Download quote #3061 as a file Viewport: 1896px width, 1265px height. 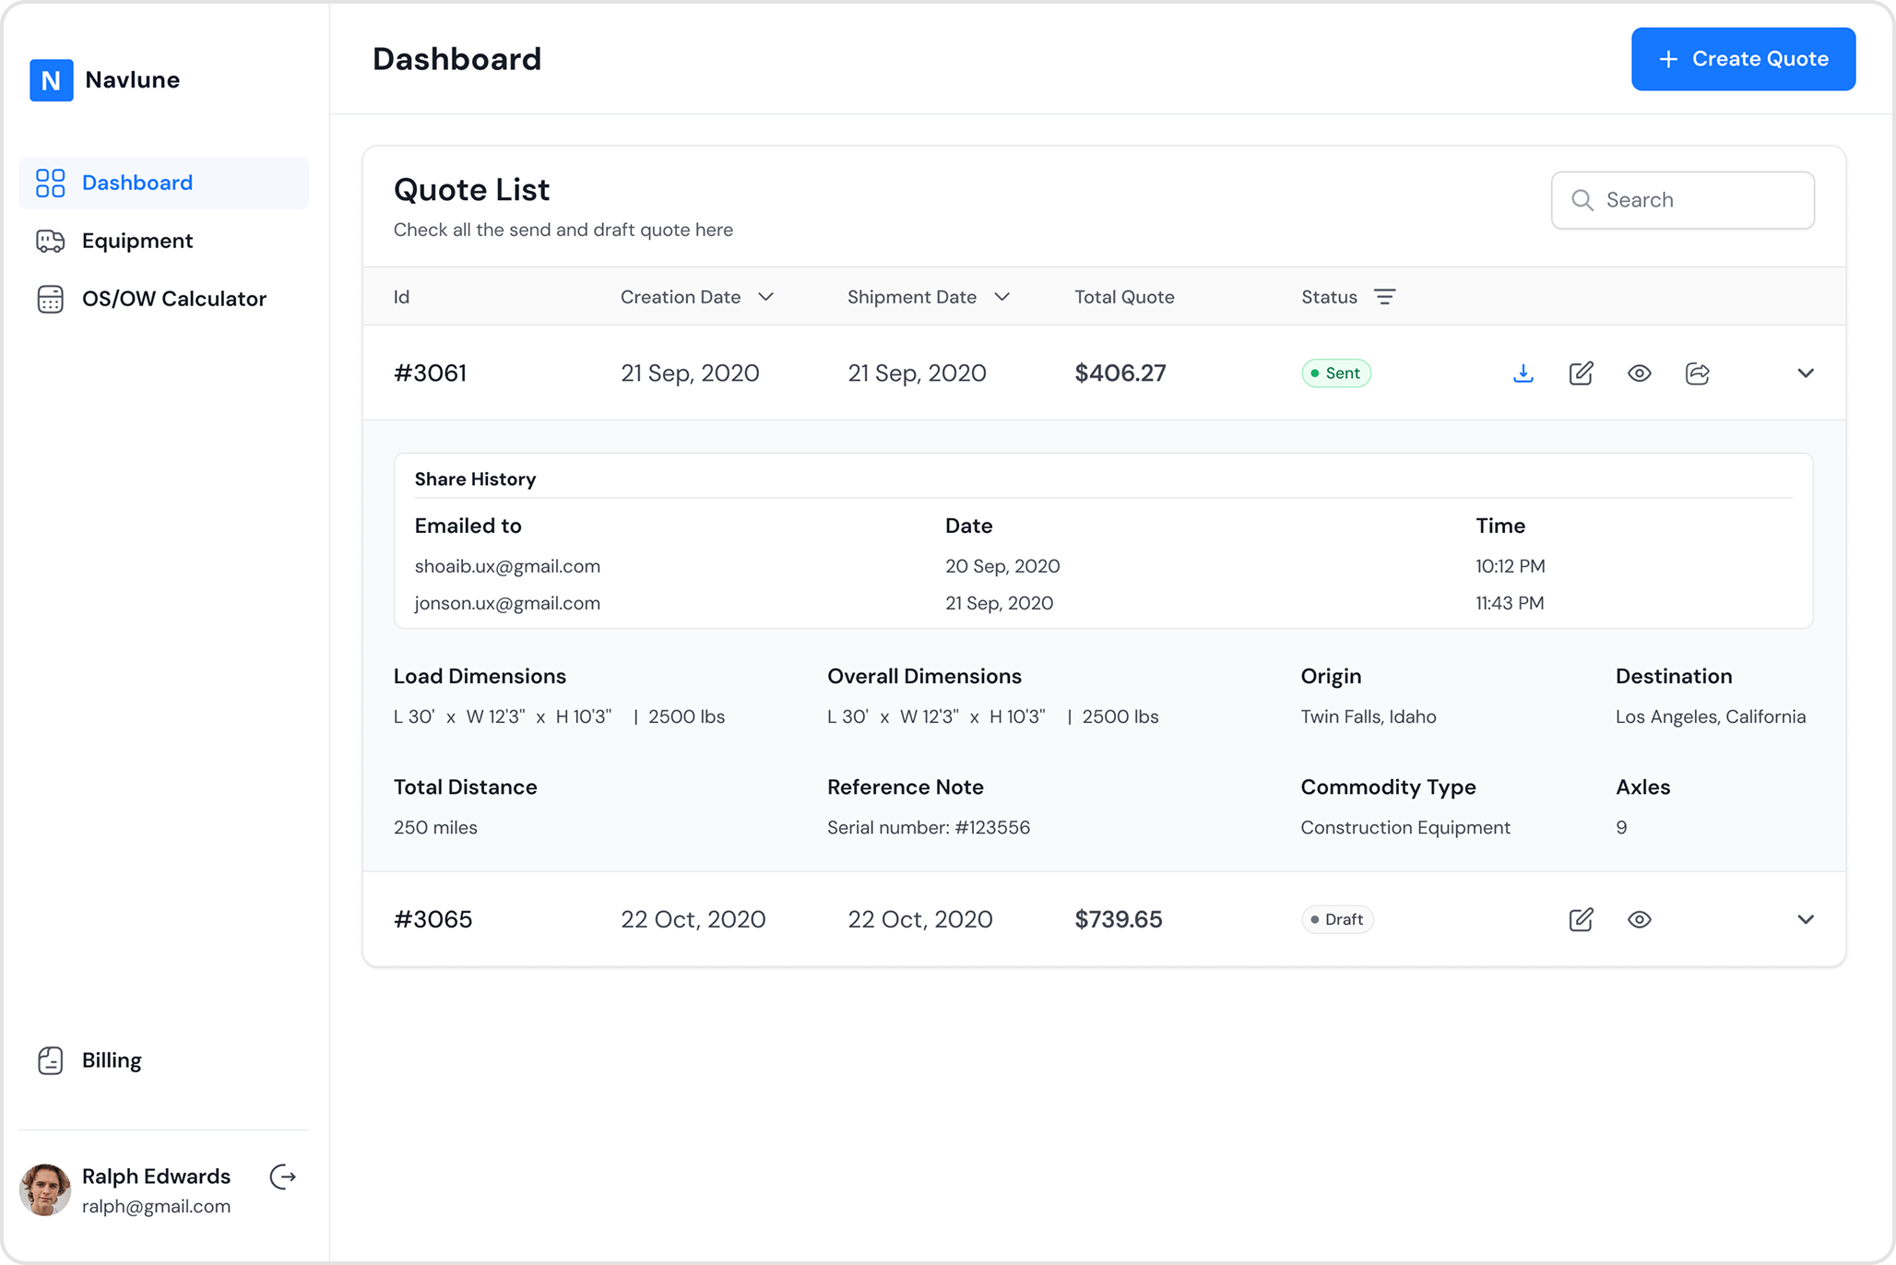[x=1523, y=373]
